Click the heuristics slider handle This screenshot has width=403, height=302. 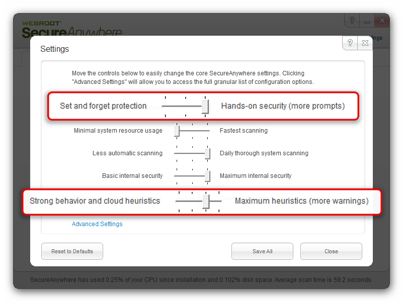coord(206,201)
